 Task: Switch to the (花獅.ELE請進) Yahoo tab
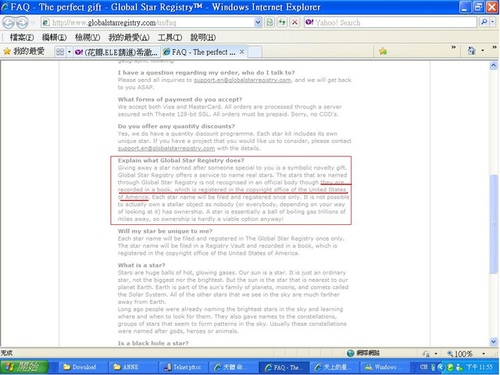(x=116, y=52)
